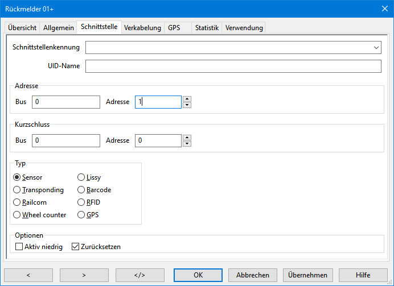The height and width of the screenshot is (286, 394).
Task: Open the Statistik tab
Action: pyautogui.click(x=207, y=28)
